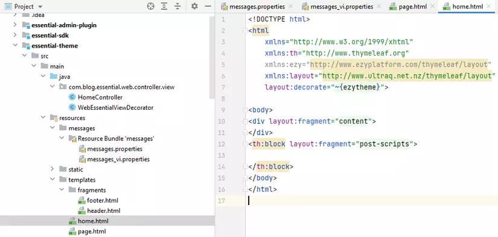Click the WebEssentialViewDecorator class icon
Screen dimensions: 498x237
pos(72,107)
